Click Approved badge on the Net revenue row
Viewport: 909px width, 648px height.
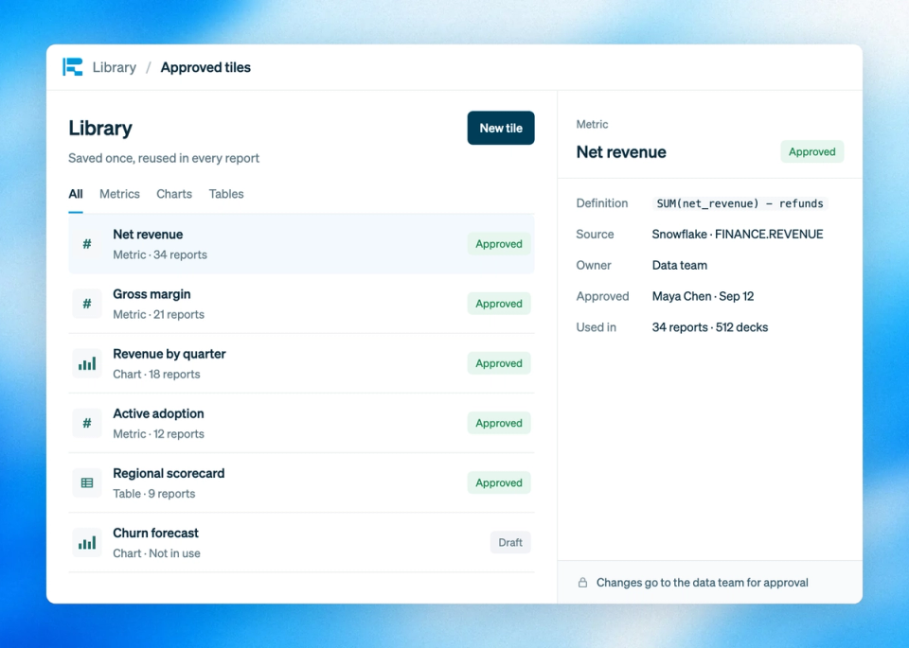(499, 244)
